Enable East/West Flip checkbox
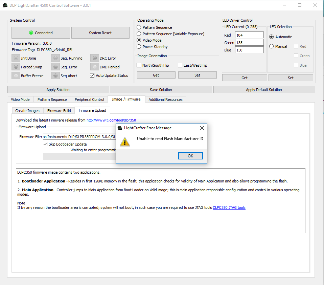Viewport: 324px width, 285px height. coord(180,65)
